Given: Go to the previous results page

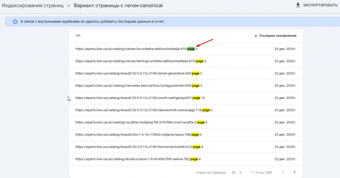Looking at the screenshot, I should pyautogui.click(x=283, y=172).
